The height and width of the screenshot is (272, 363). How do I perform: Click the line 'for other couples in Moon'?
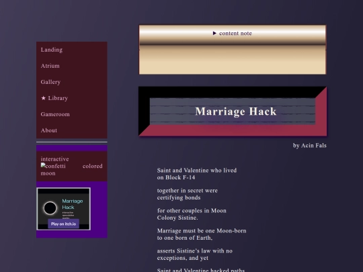click(192, 211)
